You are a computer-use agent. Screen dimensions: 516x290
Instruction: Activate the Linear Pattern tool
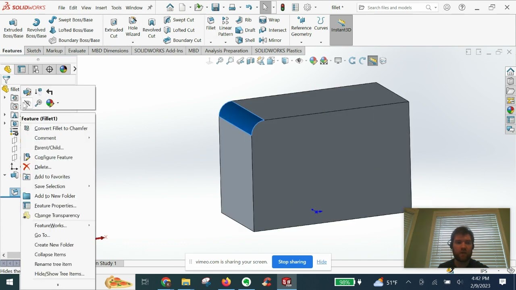tap(225, 27)
